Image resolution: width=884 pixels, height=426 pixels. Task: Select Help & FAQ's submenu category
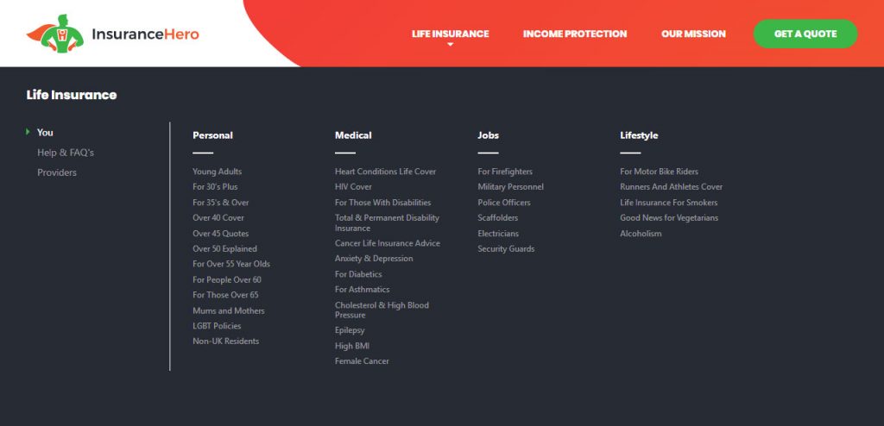[x=66, y=153]
